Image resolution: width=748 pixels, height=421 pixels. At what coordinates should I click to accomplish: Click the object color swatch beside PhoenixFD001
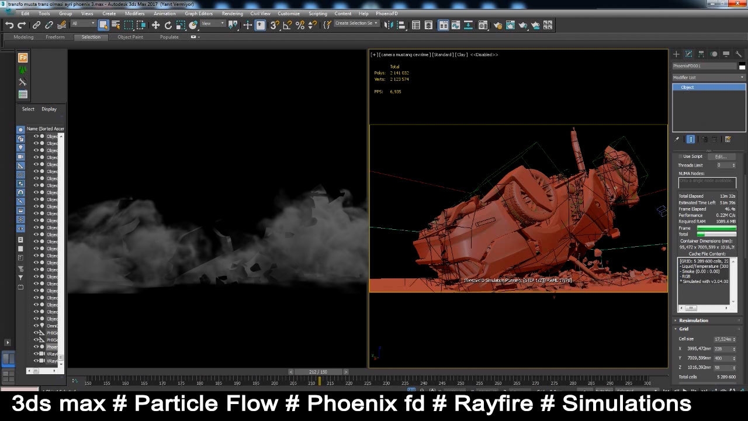pos(742,66)
